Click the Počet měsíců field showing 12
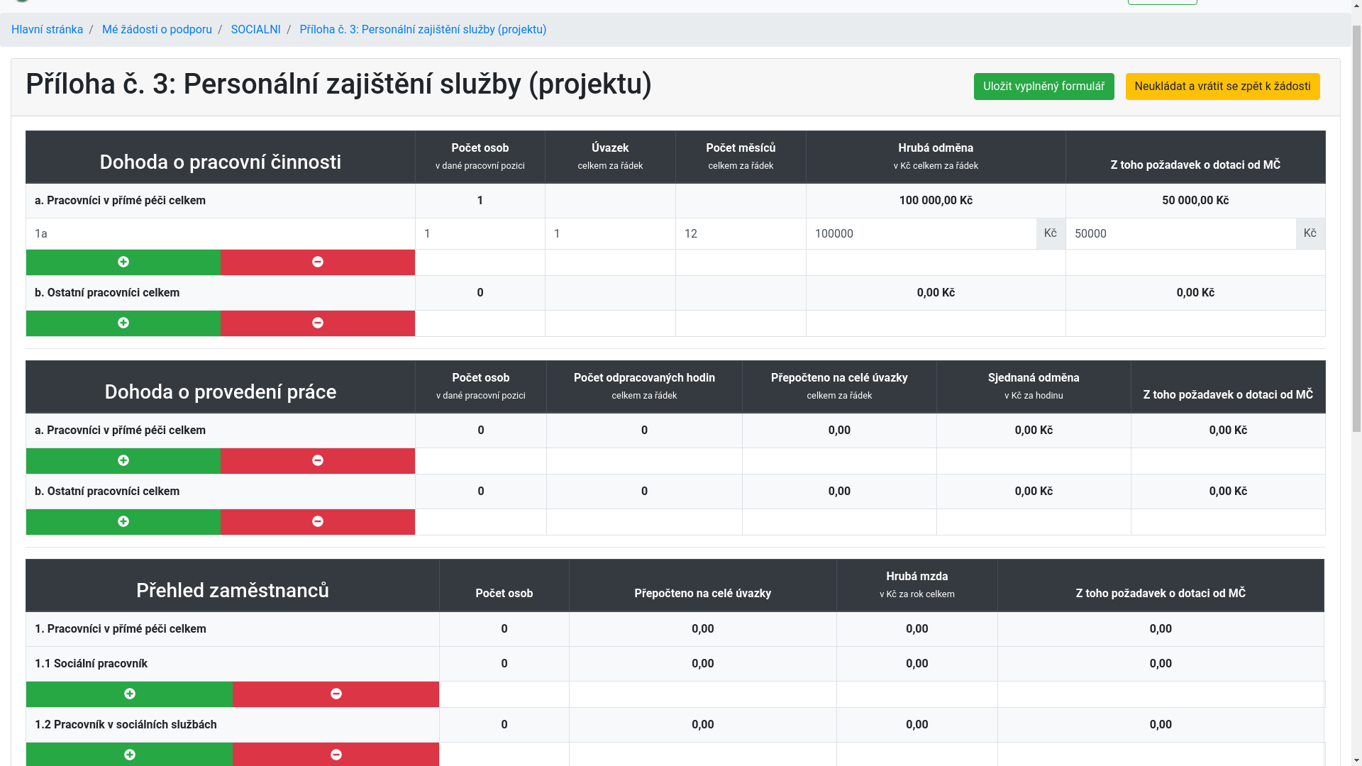This screenshot has width=1362, height=766. [x=740, y=234]
